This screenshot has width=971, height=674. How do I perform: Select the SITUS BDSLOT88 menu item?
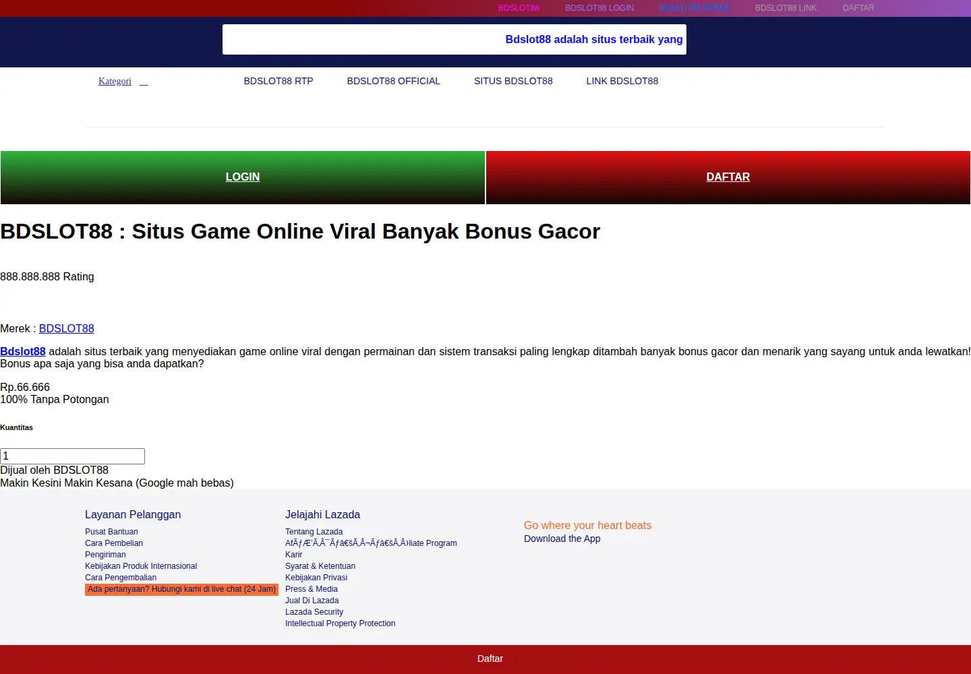coord(513,81)
